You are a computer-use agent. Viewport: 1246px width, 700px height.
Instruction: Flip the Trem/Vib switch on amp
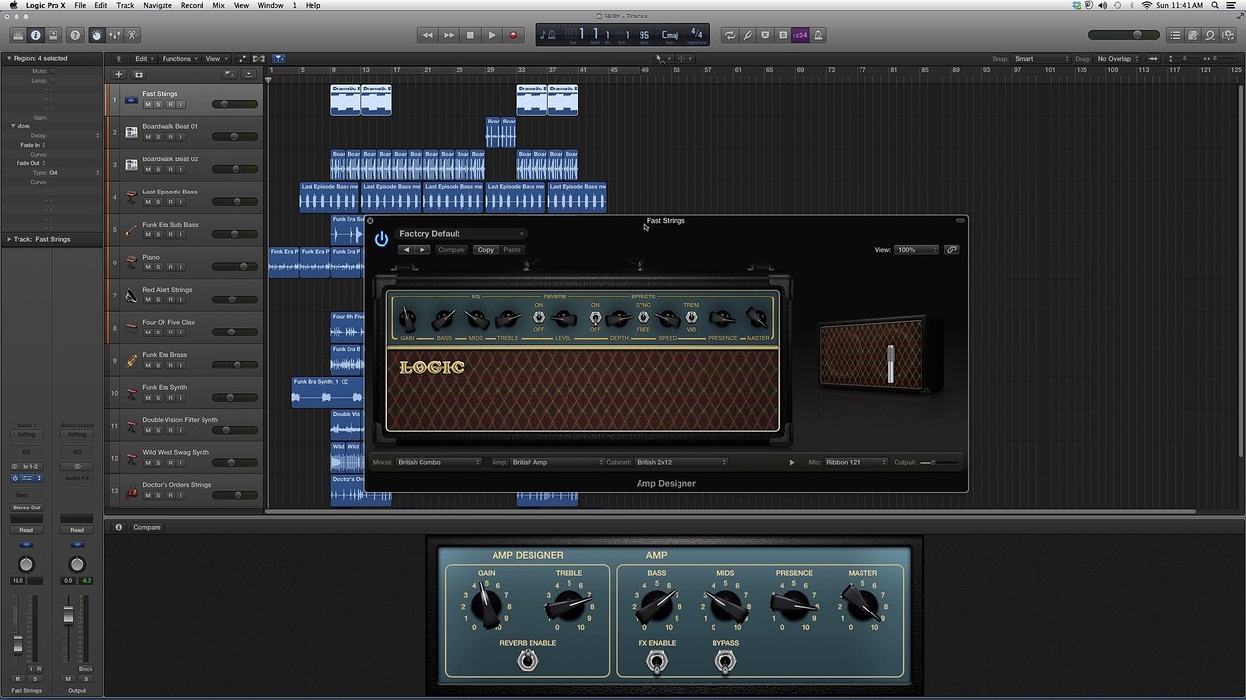click(691, 318)
